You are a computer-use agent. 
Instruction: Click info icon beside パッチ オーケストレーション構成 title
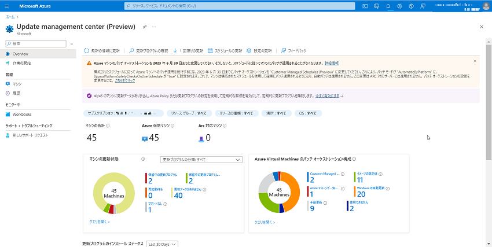(354, 159)
